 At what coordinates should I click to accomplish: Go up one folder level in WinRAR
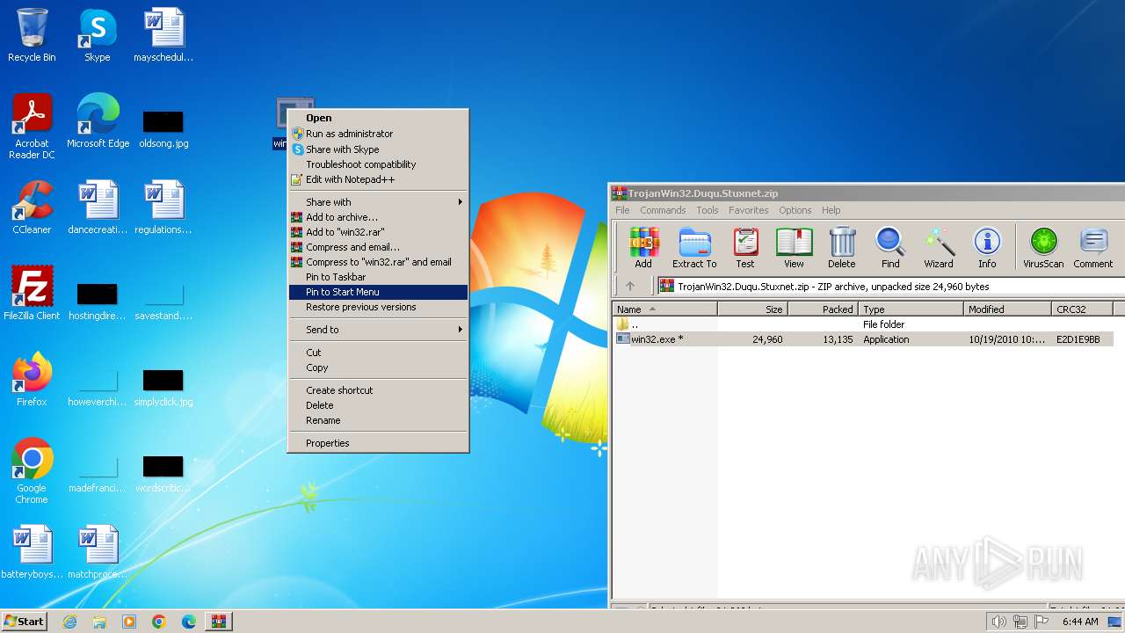click(629, 286)
